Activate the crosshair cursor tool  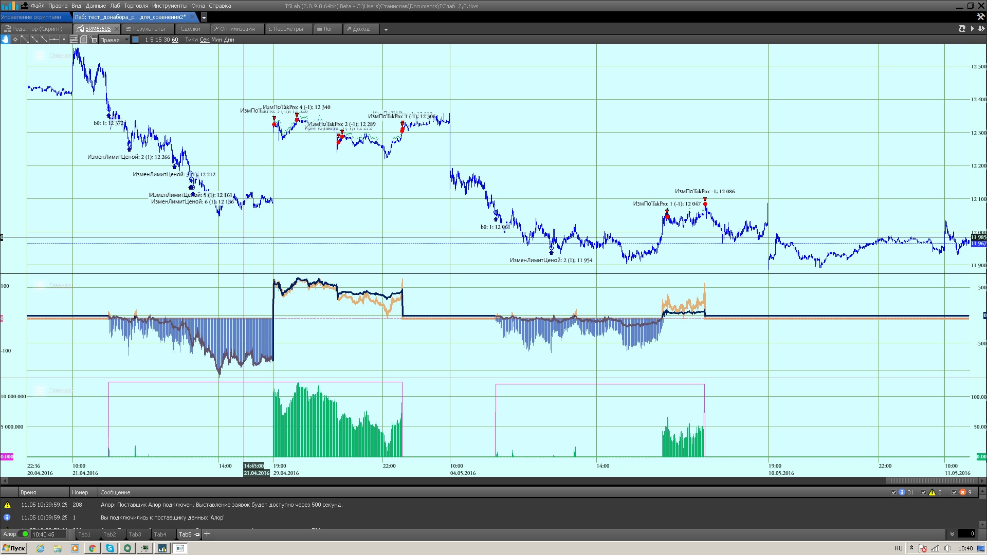point(15,40)
